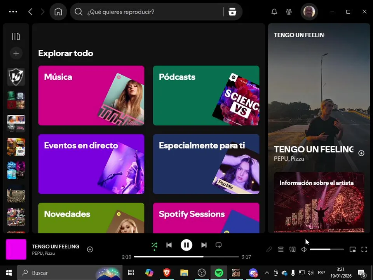
Task: Open the play queue
Action: 281,249
